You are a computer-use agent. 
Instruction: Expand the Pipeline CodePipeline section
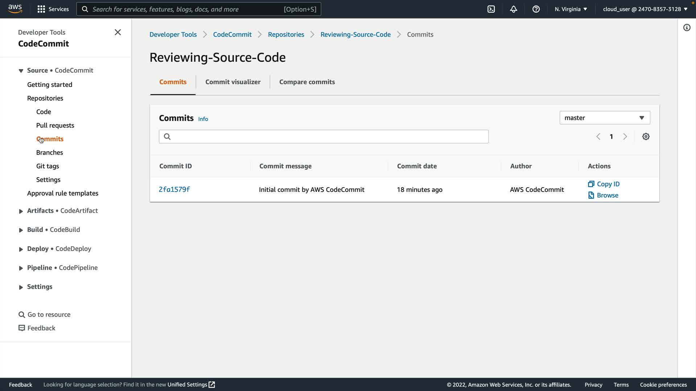[x=21, y=268]
